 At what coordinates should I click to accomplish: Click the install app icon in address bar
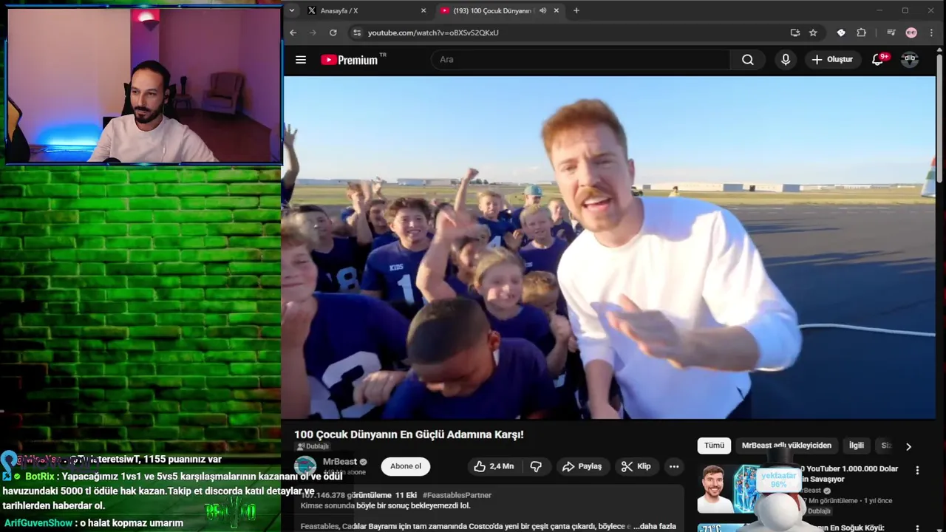[x=794, y=33]
